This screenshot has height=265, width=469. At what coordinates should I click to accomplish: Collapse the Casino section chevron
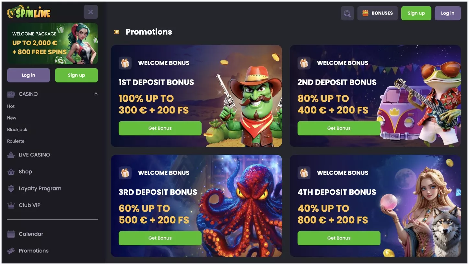coord(96,94)
